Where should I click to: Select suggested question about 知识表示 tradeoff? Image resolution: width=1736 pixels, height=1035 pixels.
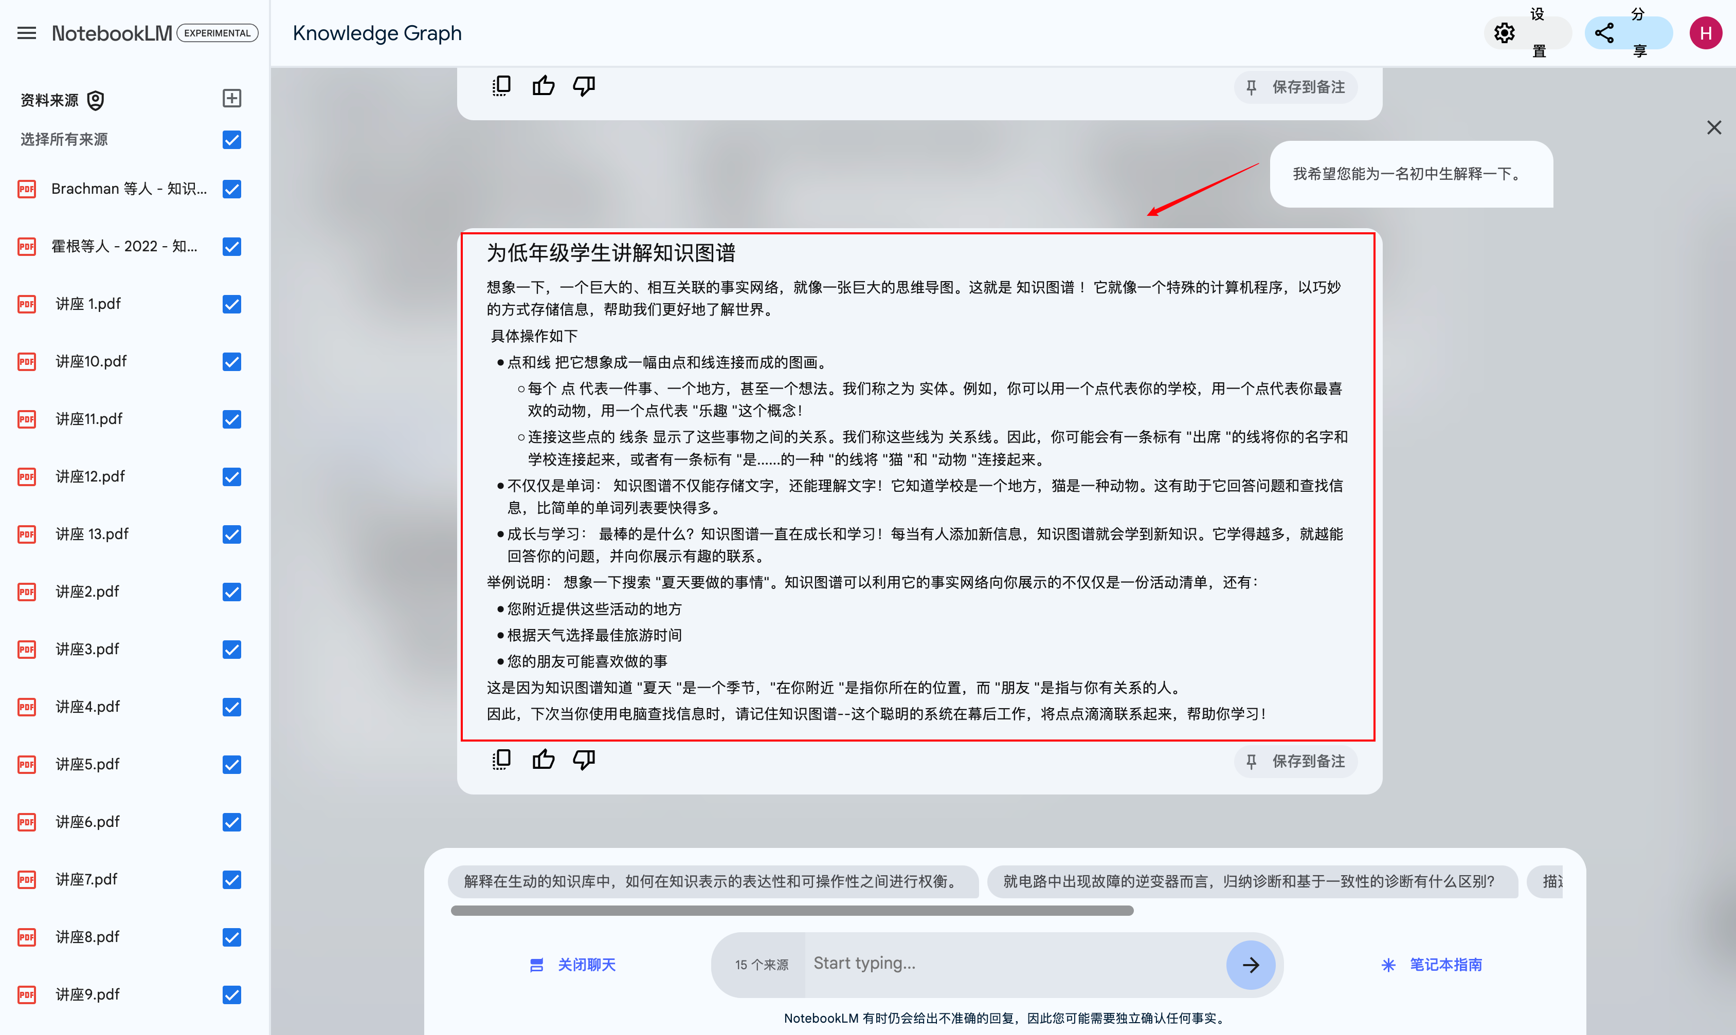tap(713, 881)
